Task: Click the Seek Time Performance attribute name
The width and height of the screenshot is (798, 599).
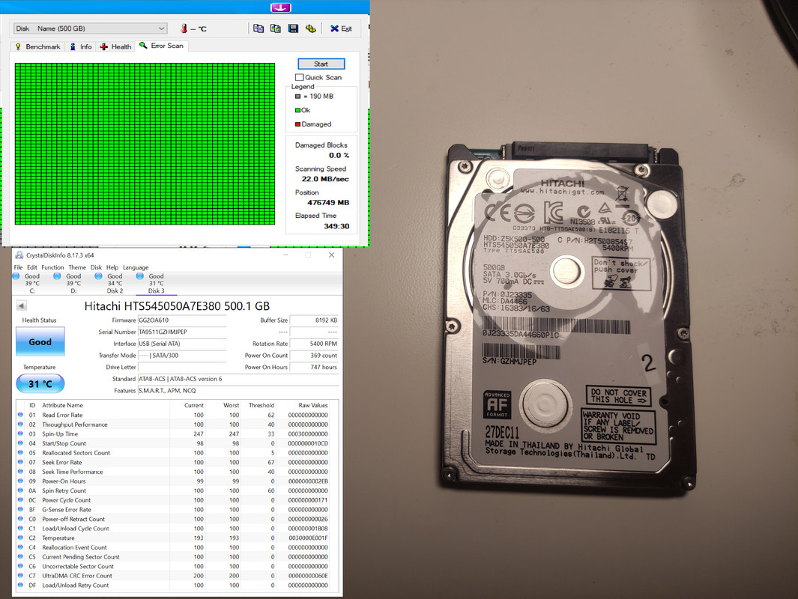Action: coord(72,472)
